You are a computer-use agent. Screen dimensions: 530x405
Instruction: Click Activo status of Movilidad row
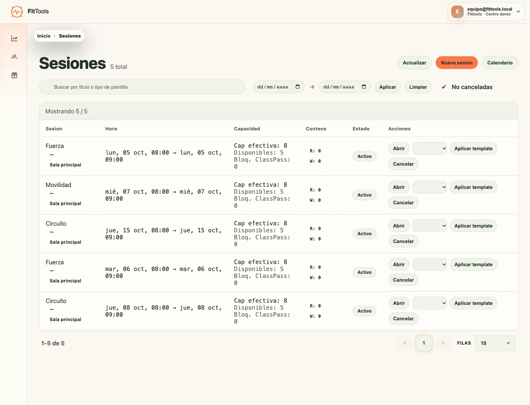point(364,195)
